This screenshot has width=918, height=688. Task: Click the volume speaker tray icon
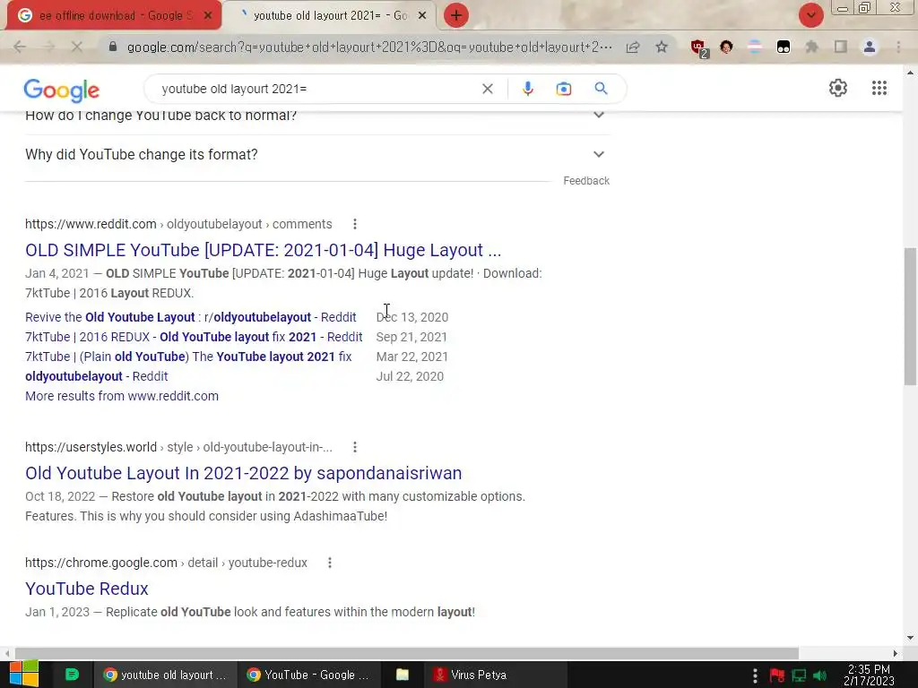820,675
